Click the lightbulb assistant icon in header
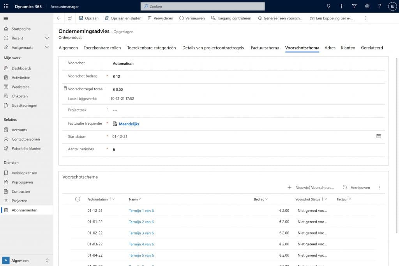Image resolution: width=399 pixels, height=266 pixels. pyautogui.click(x=328, y=6)
